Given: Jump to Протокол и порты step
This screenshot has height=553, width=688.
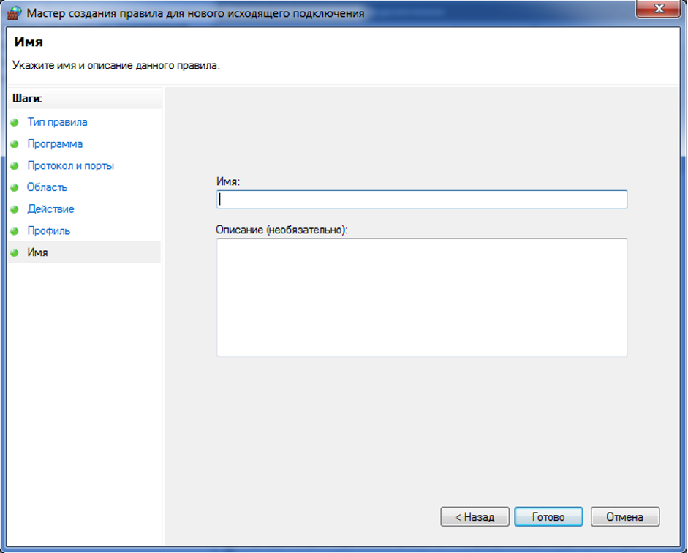Looking at the screenshot, I should pos(70,166).
